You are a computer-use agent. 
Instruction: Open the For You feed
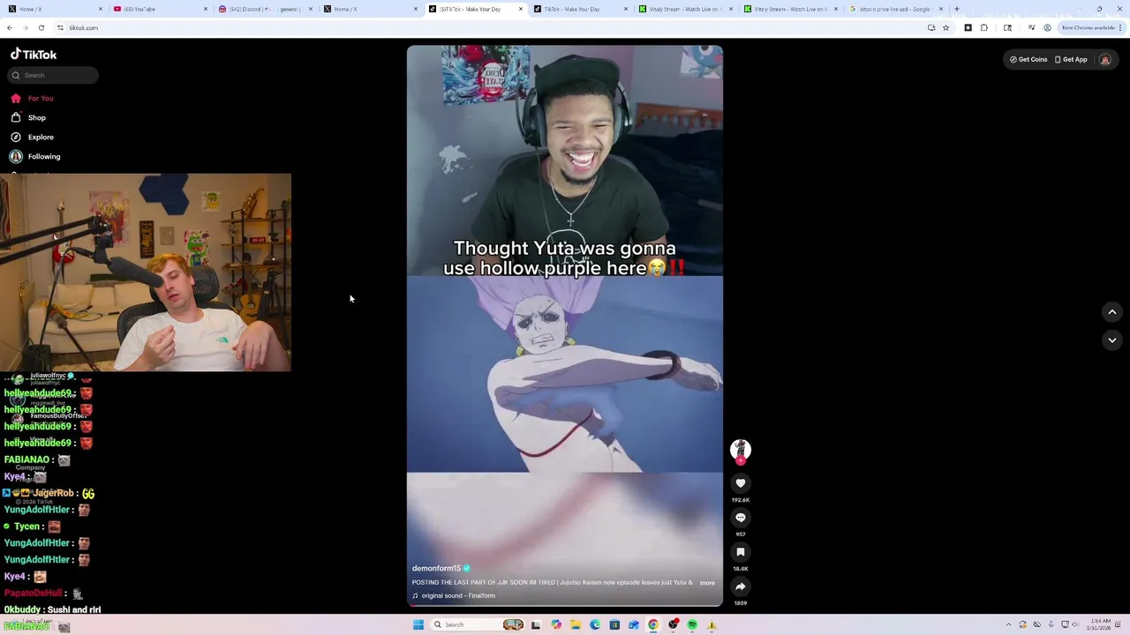[x=32, y=98]
